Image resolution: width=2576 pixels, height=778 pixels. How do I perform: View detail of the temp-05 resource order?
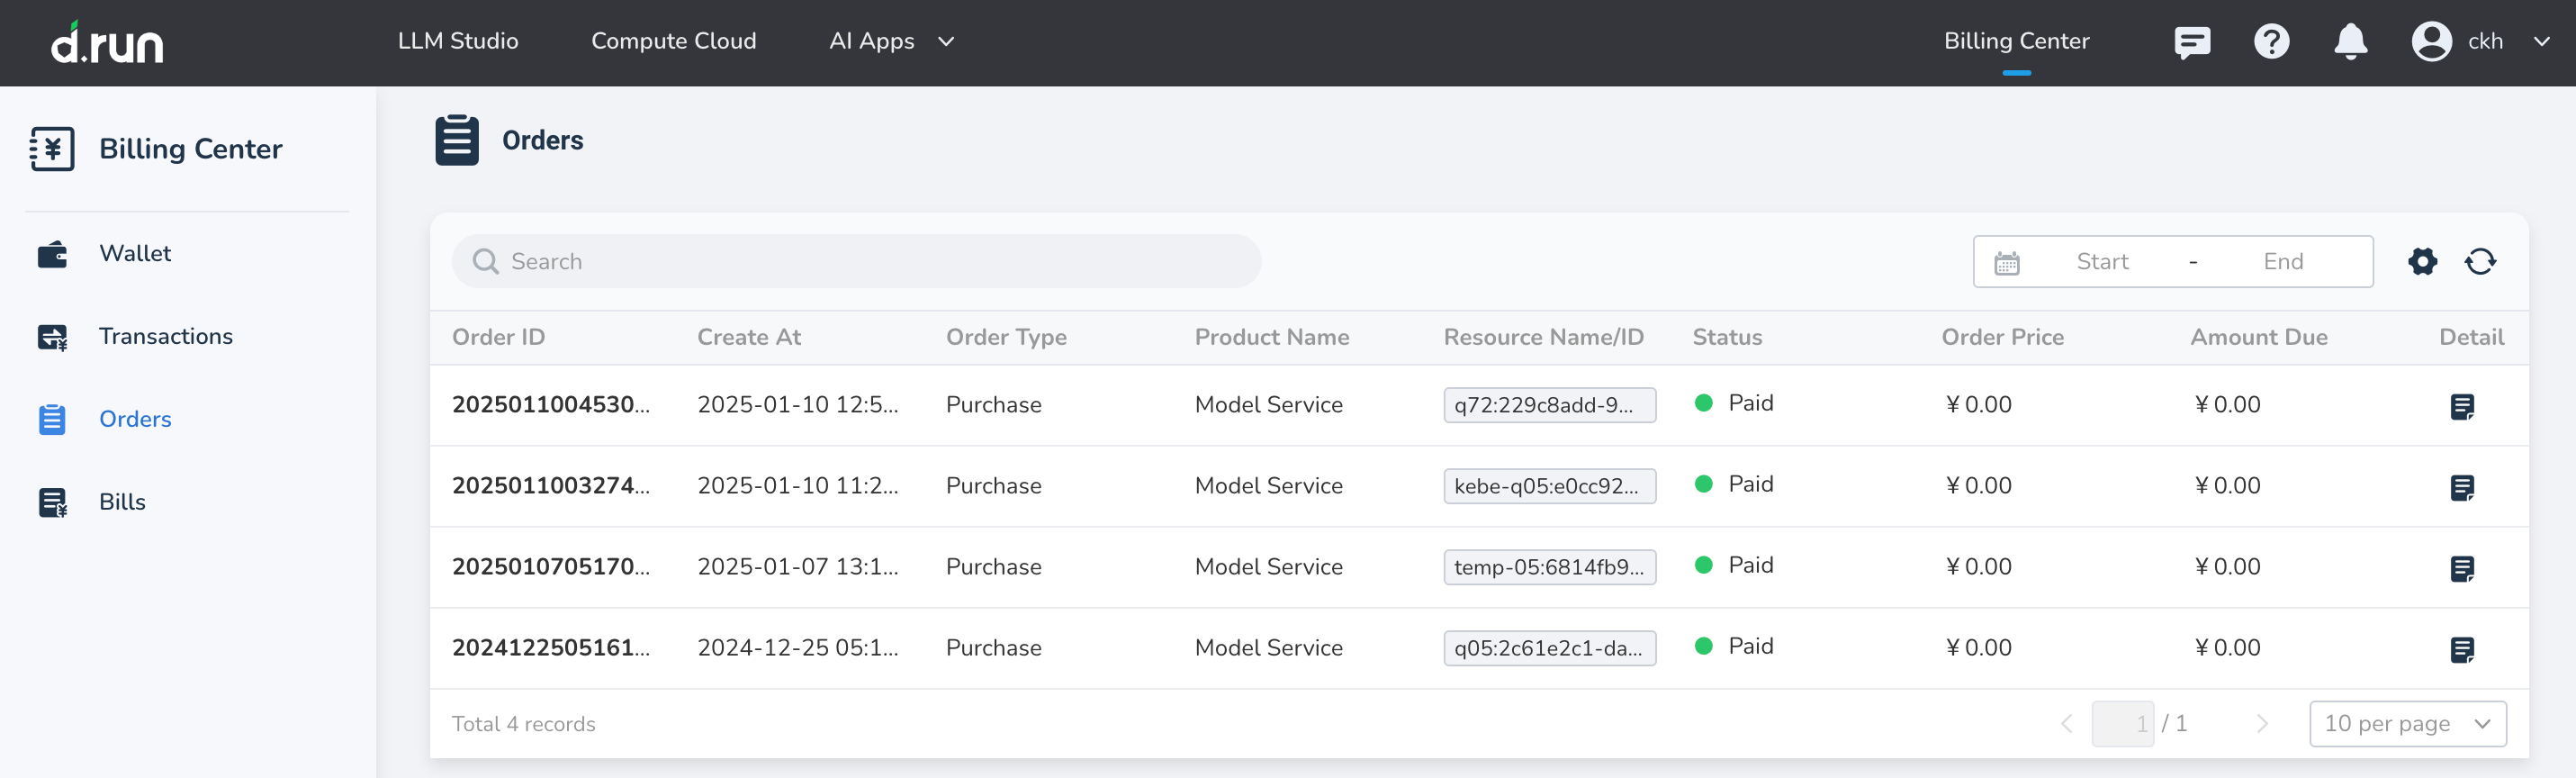pyautogui.click(x=2461, y=568)
